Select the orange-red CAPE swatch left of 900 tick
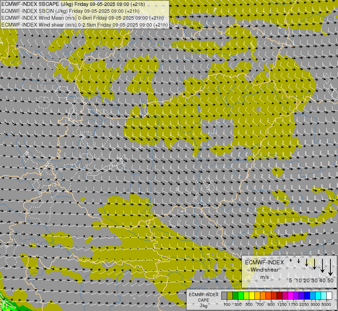The width and height of the screenshot is (338, 311). pos(269,295)
